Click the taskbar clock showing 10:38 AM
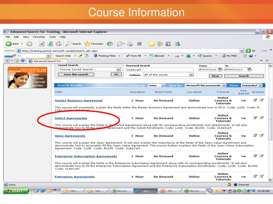This screenshot has height=204, width=273. click(x=263, y=191)
